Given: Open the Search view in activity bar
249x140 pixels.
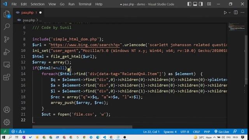Looking at the screenshot, I should click(x=7, y=26).
